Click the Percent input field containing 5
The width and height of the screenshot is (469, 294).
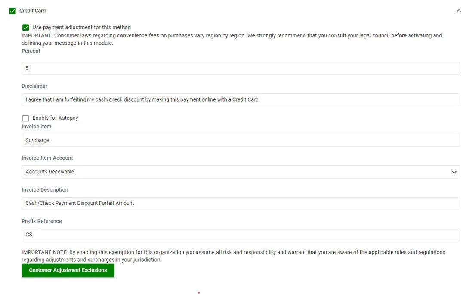[x=241, y=68]
